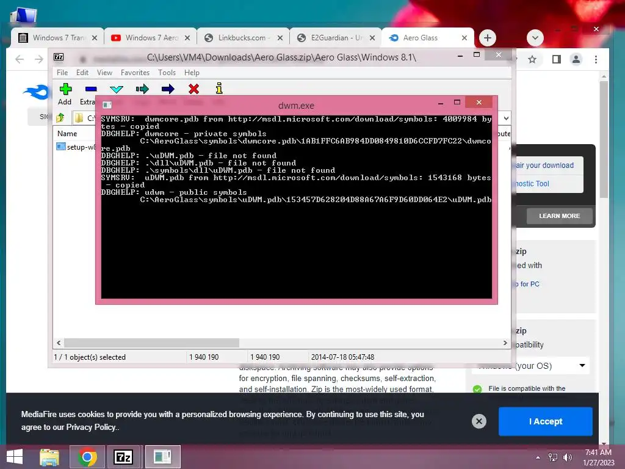Bookmark this page with the star icon
This screenshot has height=469, width=625.
coord(532,59)
